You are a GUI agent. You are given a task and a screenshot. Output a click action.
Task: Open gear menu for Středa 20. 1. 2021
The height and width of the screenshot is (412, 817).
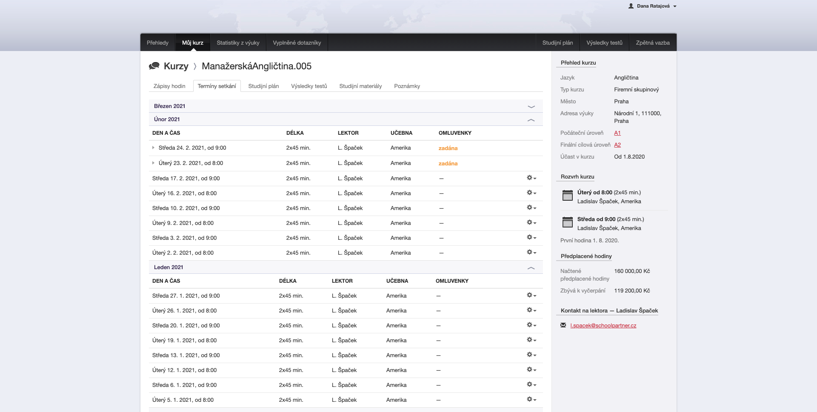point(531,325)
